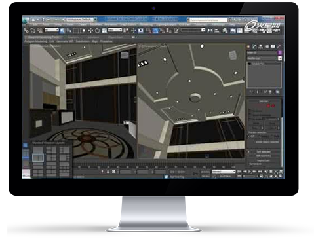Tick the By Angle checkbox
Viewport: 314px width, 239px height.
[x=250, y=119]
